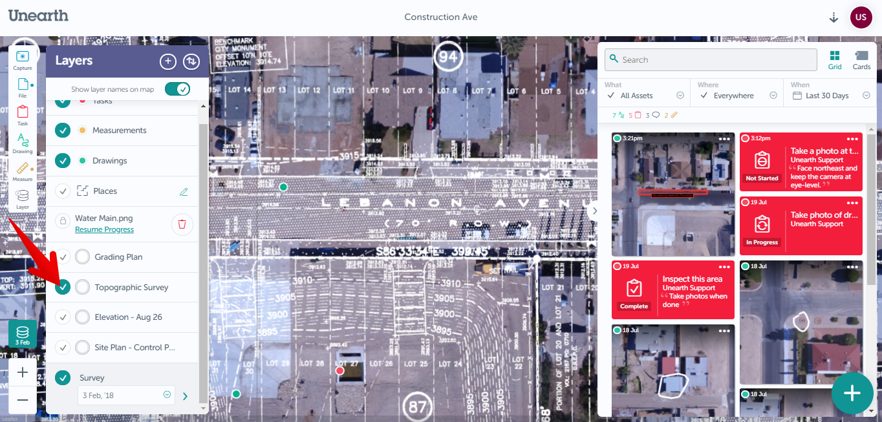Select the Water Main.png file name
Screen dimensions: 882x422
coord(104,218)
